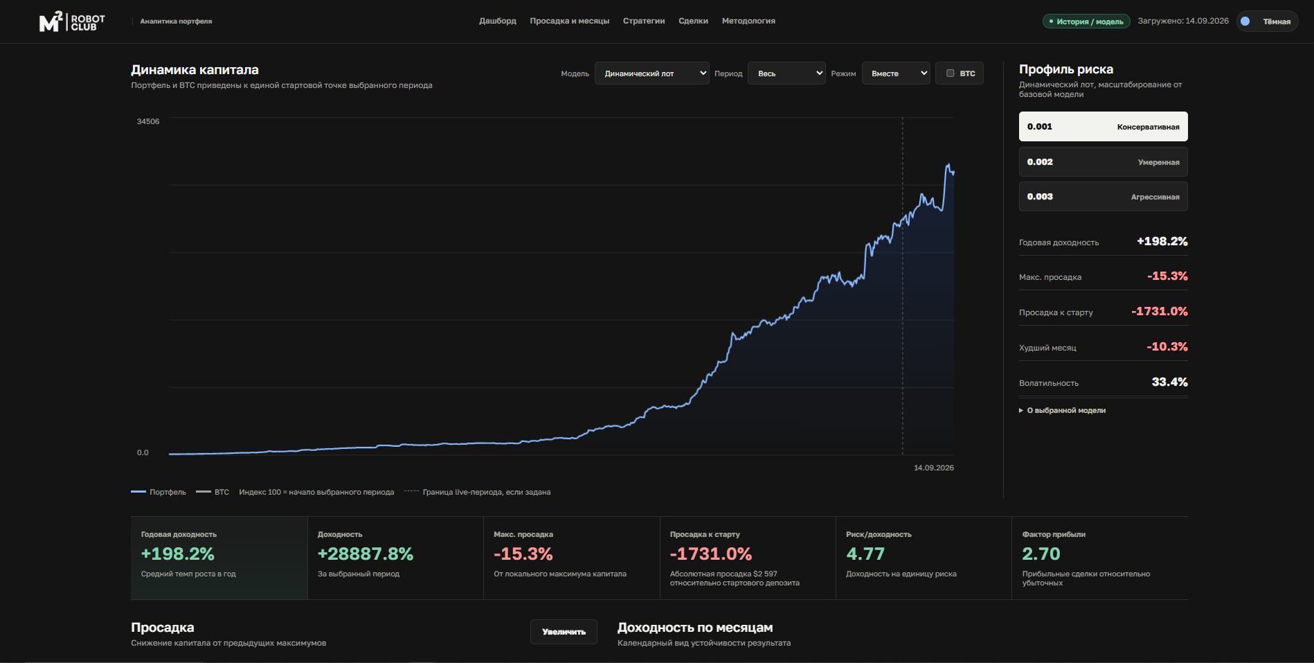The height and width of the screenshot is (663, 1314).
Task: Click the История / модель status badge
Action: pyautogui.click(x=1086, y=21)
